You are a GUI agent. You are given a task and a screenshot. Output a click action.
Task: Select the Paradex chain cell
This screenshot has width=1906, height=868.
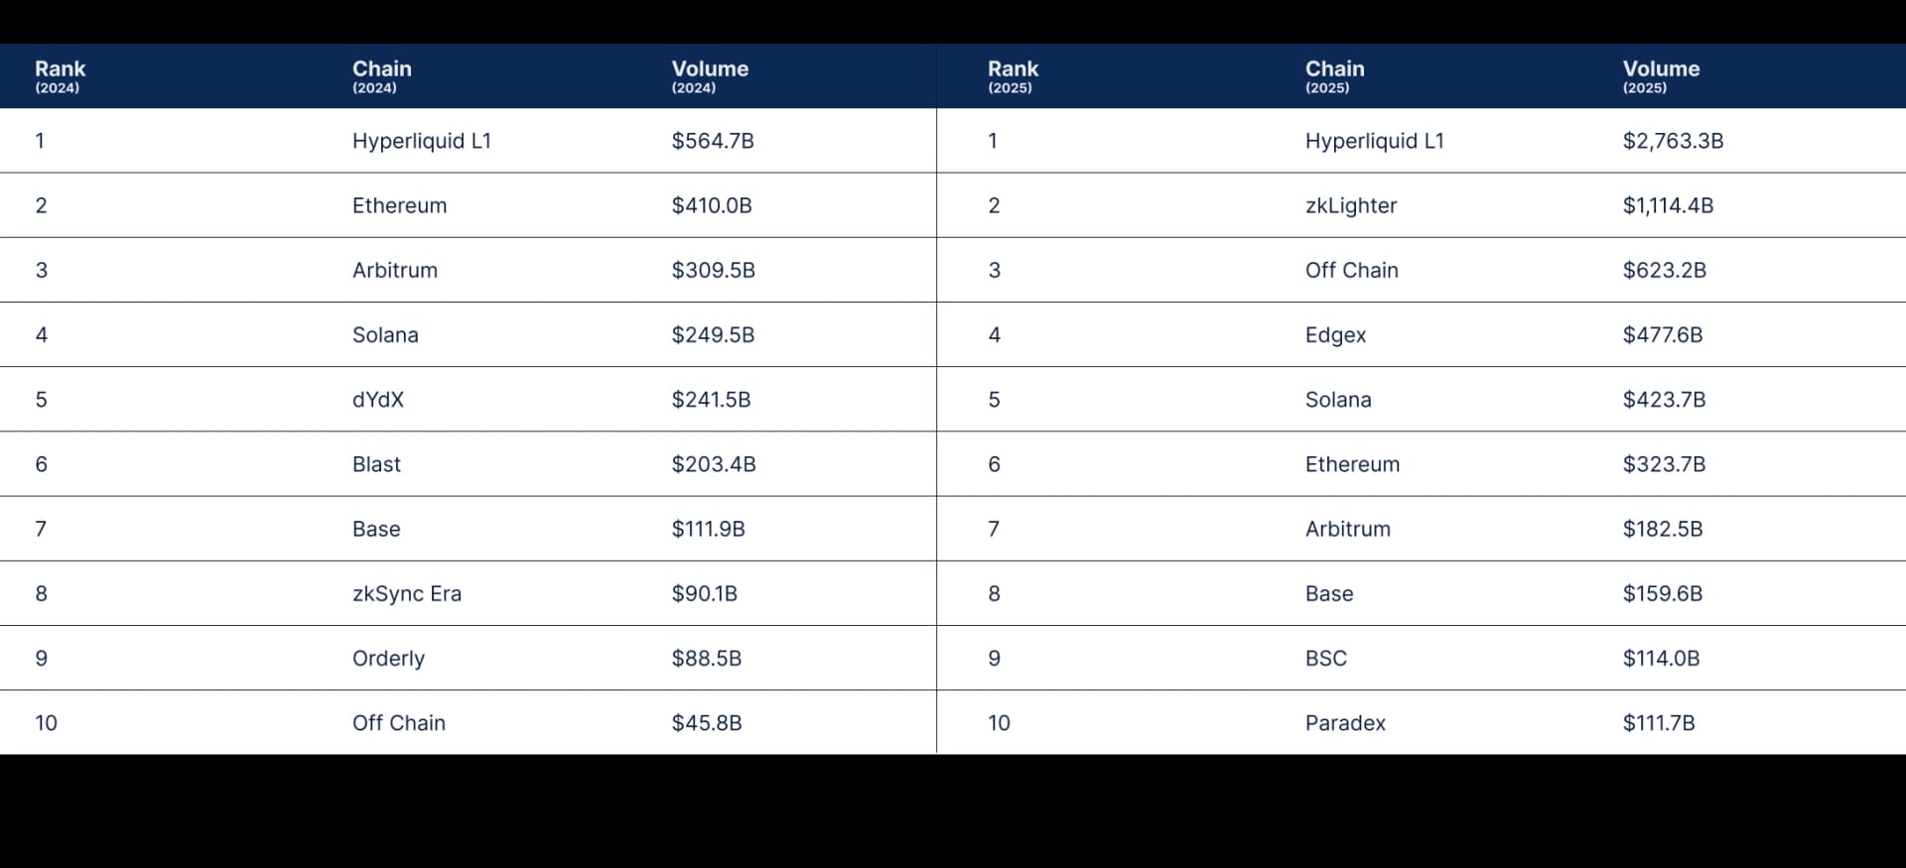(x=1345, y=723)
